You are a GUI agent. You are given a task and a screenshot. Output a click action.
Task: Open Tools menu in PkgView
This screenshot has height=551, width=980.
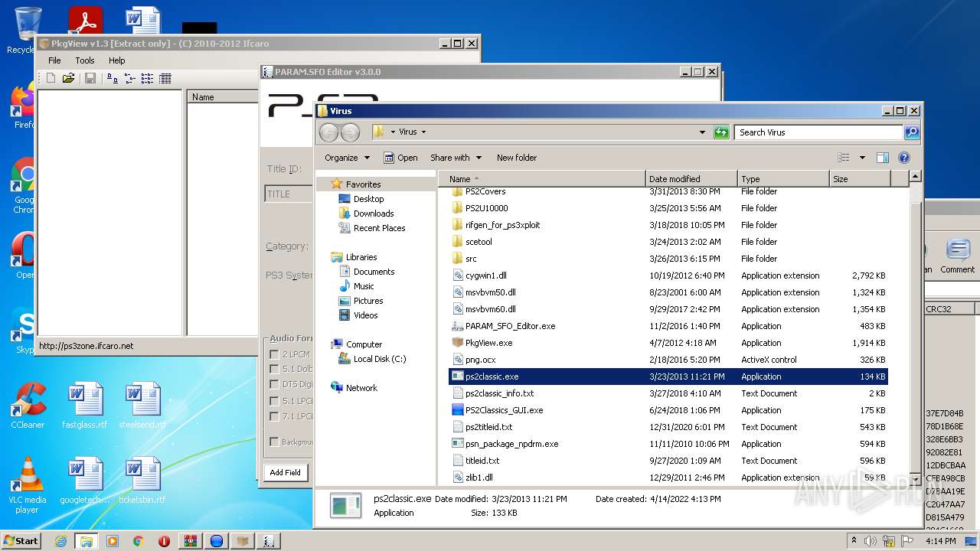tap(85, 60)
